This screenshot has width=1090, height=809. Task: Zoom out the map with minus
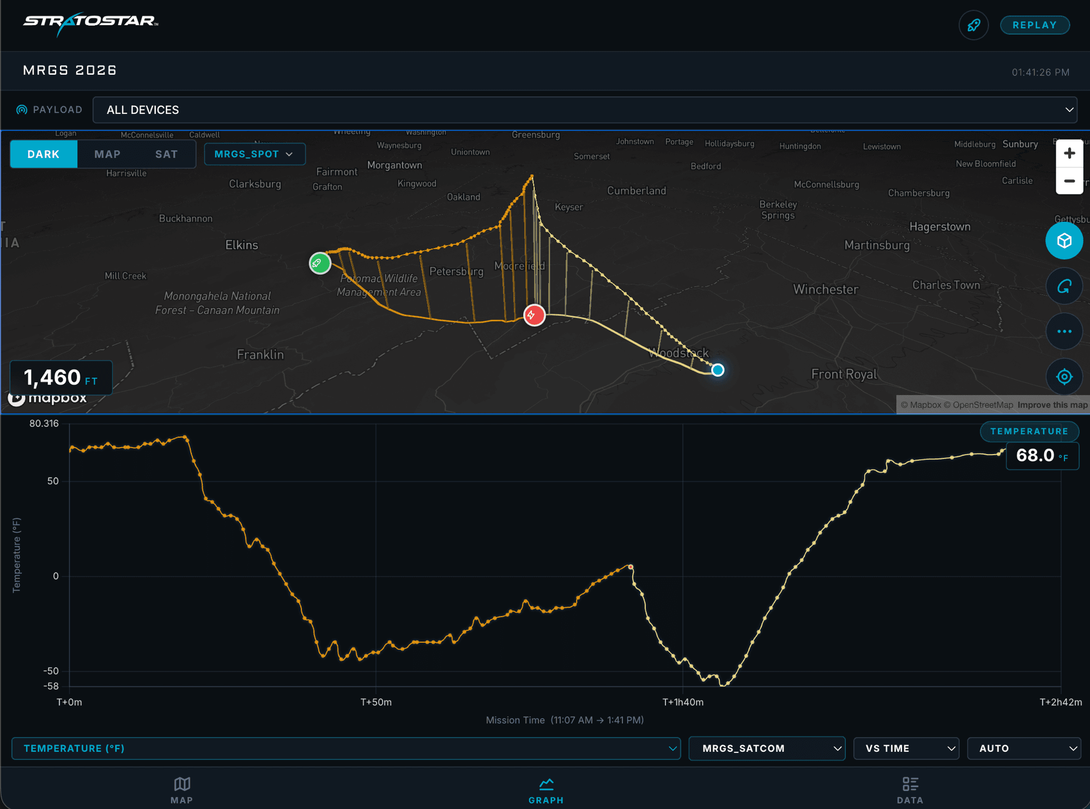pyautogui.click(x=1069, y=181)
